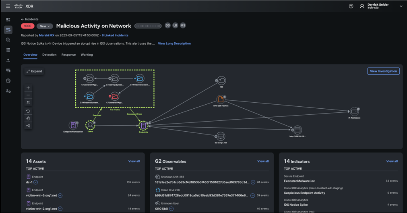Switch to the Worklog tab
The height and width of the screenshot is (213, 407).
click(87, 55)
